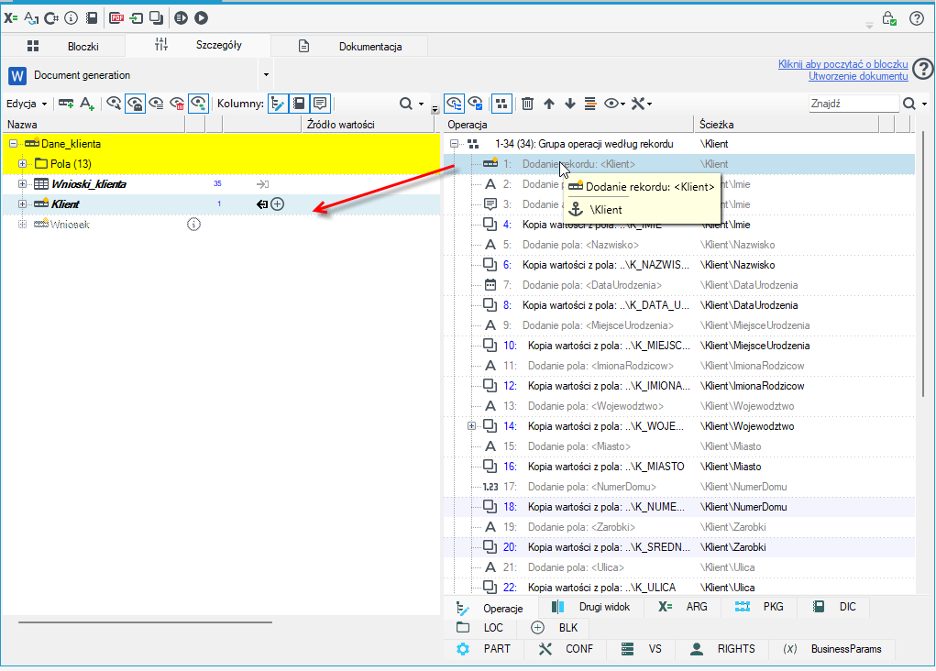Click the help question mark icon top right
The width and height of the screenshot is (936, 671).
coord(917,18)
